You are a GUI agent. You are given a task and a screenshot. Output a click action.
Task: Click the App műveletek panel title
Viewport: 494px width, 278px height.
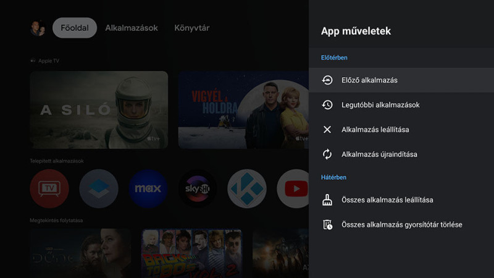pos(356,31)
